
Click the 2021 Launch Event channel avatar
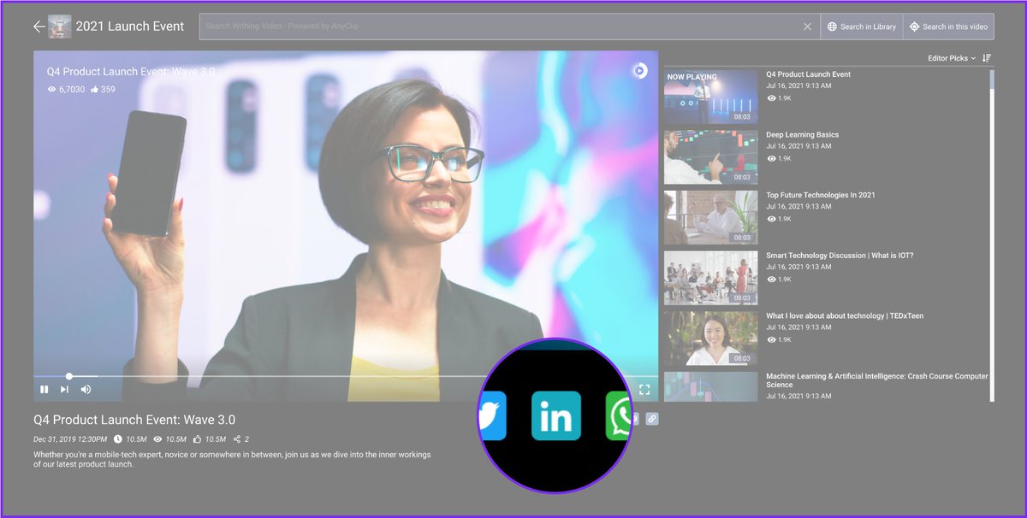tap(60, 26)
